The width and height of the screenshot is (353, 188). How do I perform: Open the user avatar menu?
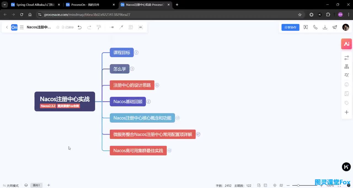tap(346, 27)
